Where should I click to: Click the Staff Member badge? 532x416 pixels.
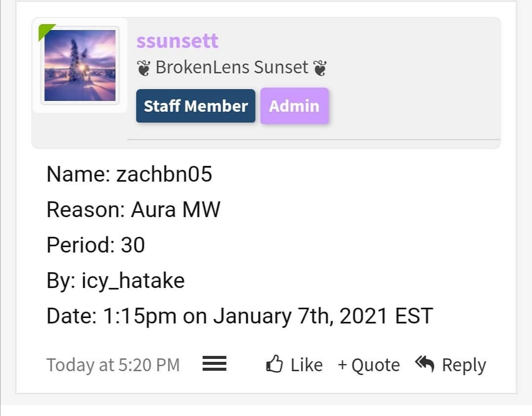point(196,106)
